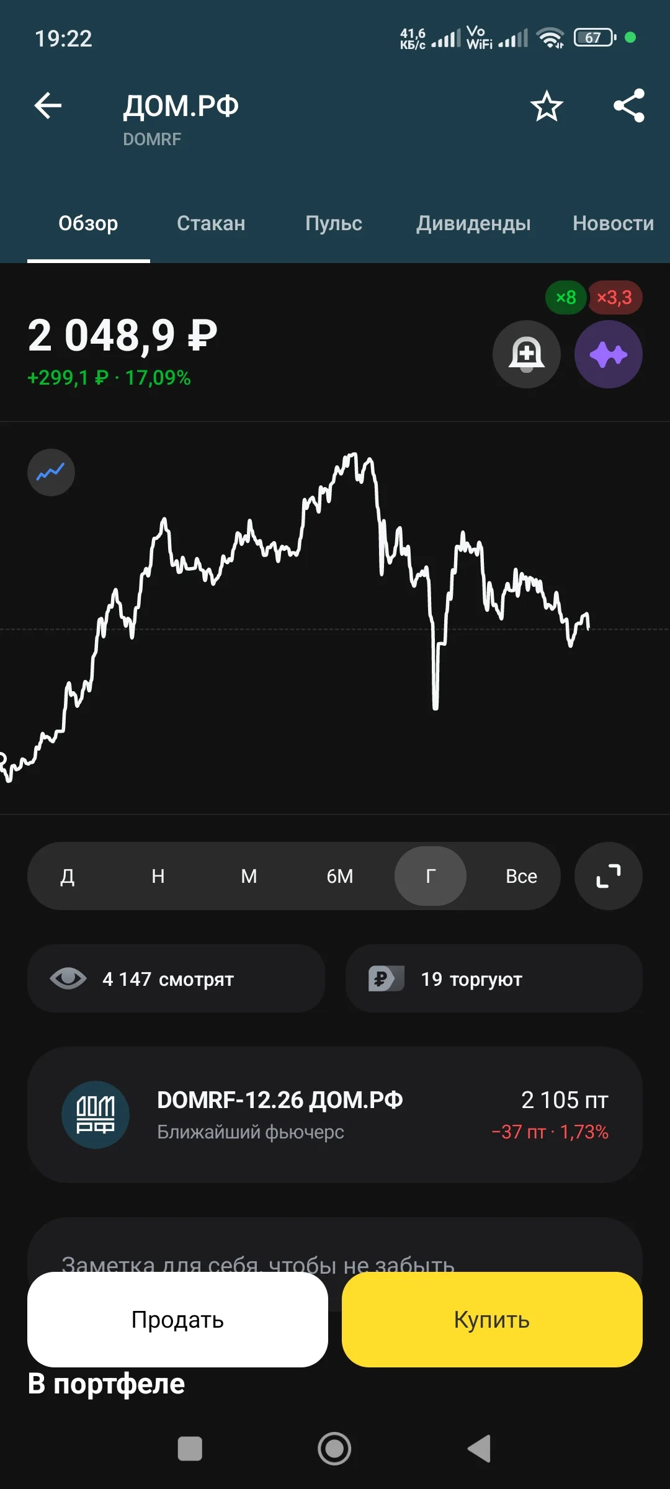Tap the yellow Купить button
670x1489 pixels.
point(492,1320)
